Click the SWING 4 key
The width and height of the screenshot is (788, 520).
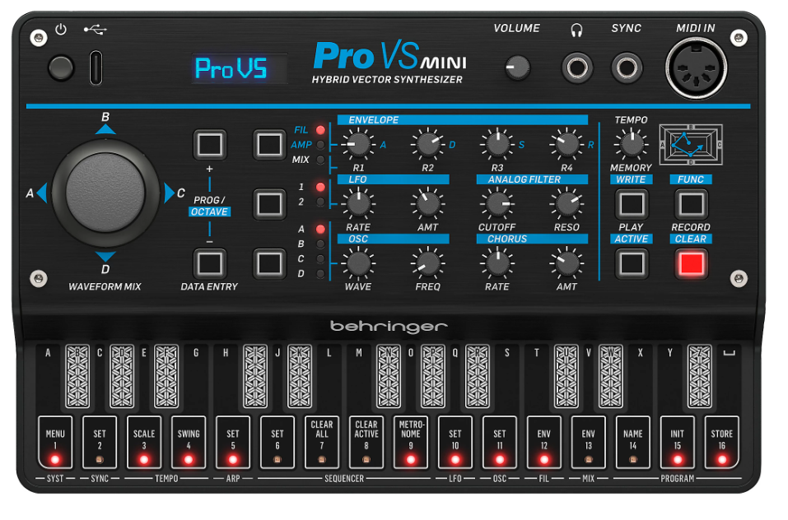[x=189, y=442]
